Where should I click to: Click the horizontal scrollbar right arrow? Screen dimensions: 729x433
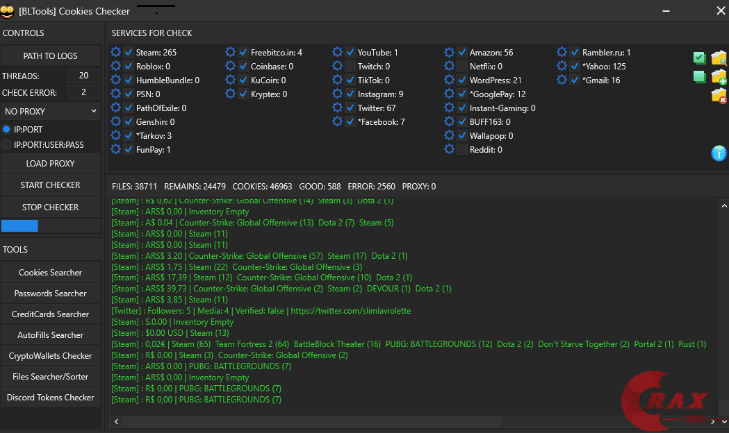(x=712, y=421)
